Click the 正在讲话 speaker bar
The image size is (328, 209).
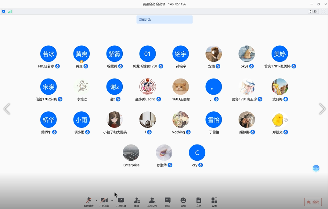pos(164,19)
